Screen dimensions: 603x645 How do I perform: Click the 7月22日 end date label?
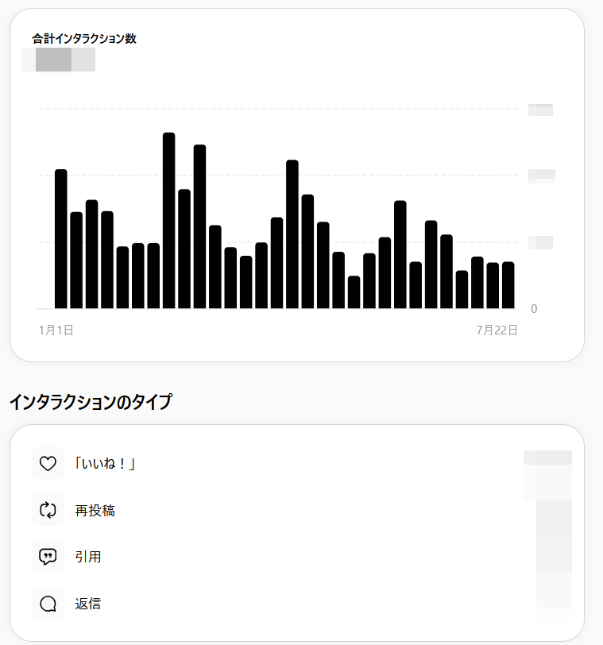[497, 330]
